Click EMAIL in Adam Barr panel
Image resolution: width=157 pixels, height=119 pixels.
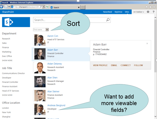(114, 65)
